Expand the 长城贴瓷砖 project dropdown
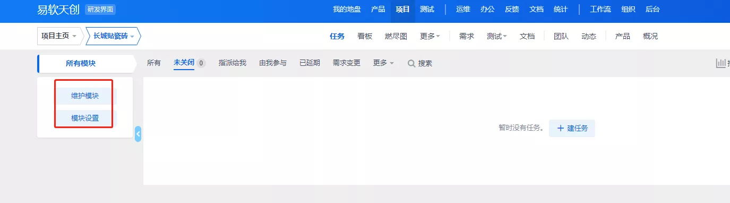 click(x=113, y=36)
